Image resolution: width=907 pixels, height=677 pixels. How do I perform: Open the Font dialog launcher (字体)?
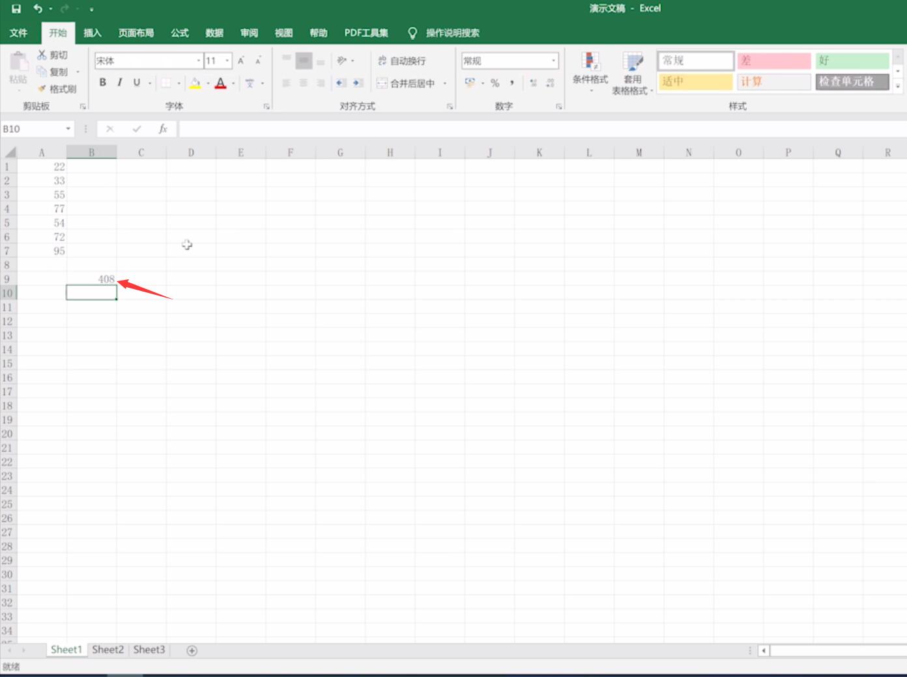[266, 106]
